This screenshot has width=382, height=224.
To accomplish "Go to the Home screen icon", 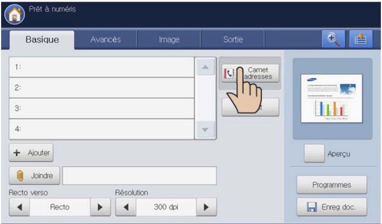I will pyautogui.click(x=15, y=14).
